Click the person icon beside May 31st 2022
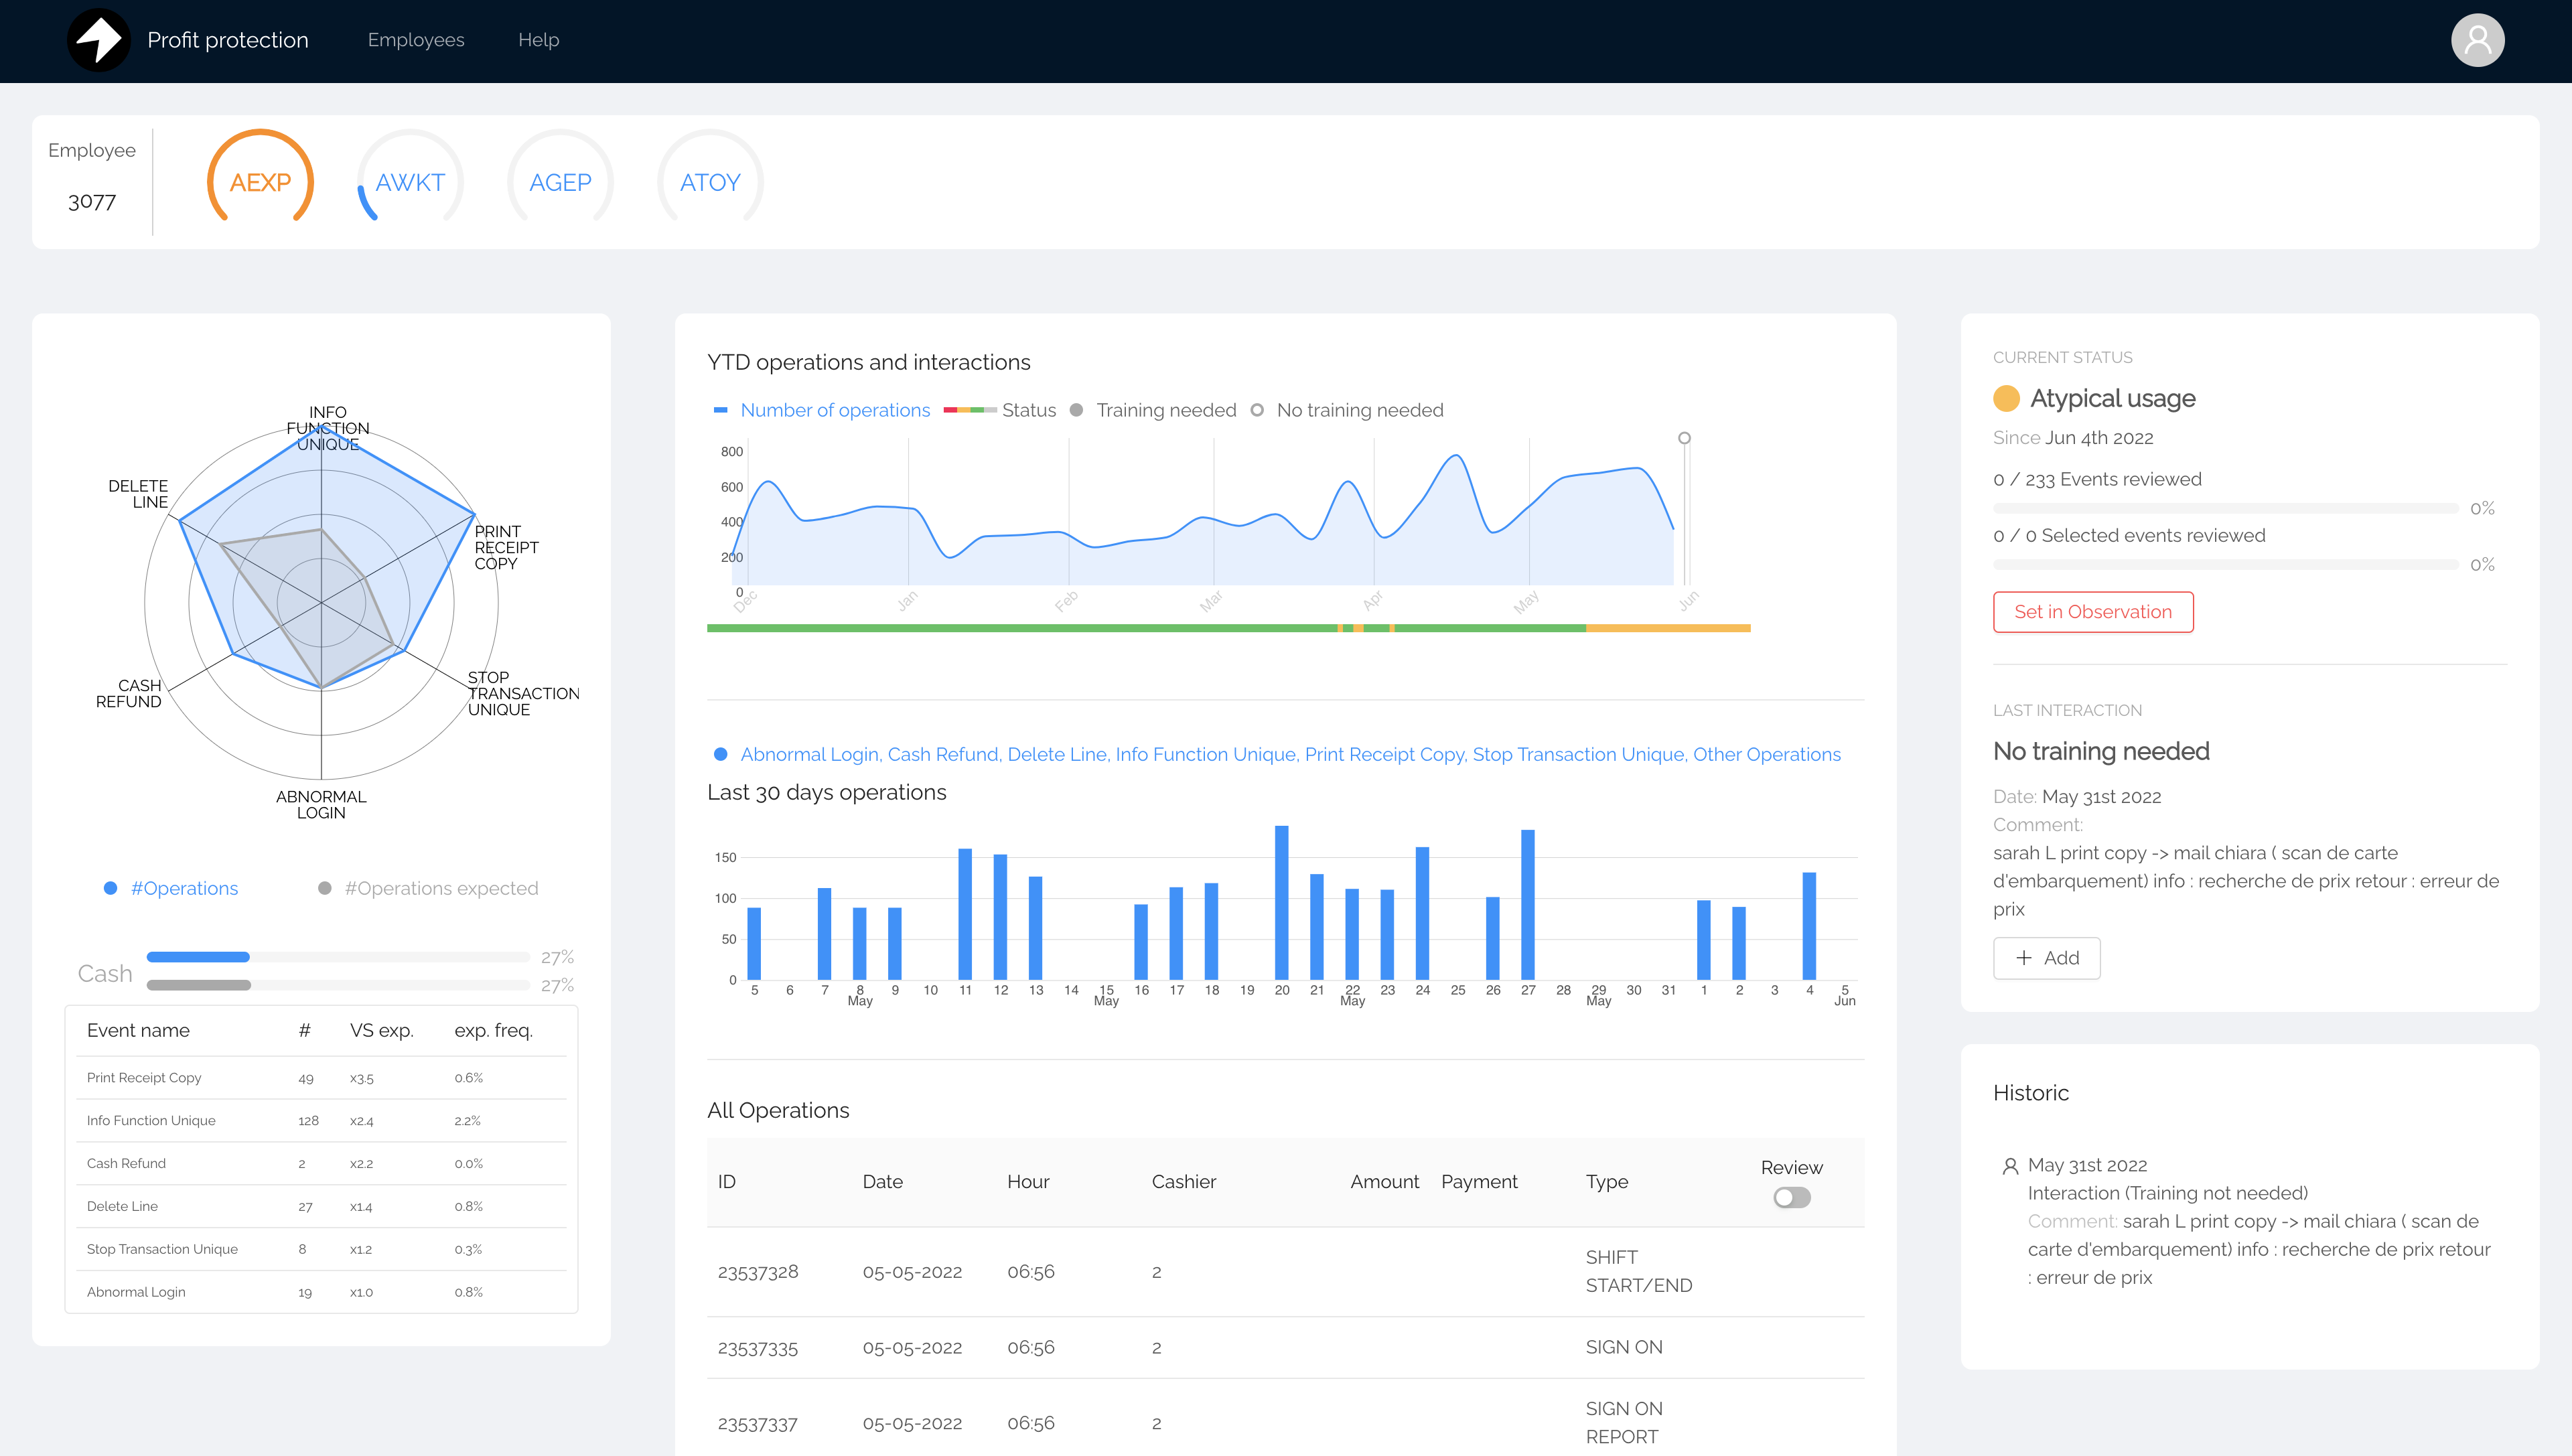The width and height of the screenshot is (2572, 1456). point(2010,1166)
